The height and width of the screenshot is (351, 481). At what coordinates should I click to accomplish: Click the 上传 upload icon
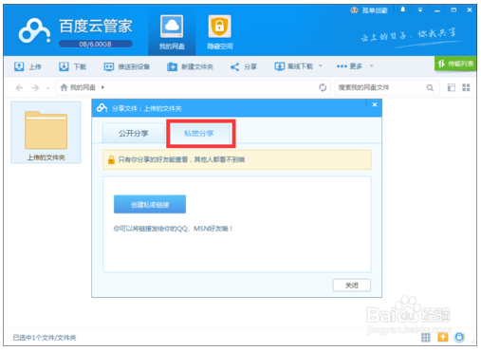(x=19, y=66)
